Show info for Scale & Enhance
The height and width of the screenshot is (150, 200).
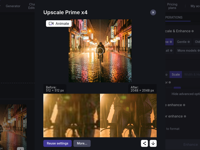(192, 31)
